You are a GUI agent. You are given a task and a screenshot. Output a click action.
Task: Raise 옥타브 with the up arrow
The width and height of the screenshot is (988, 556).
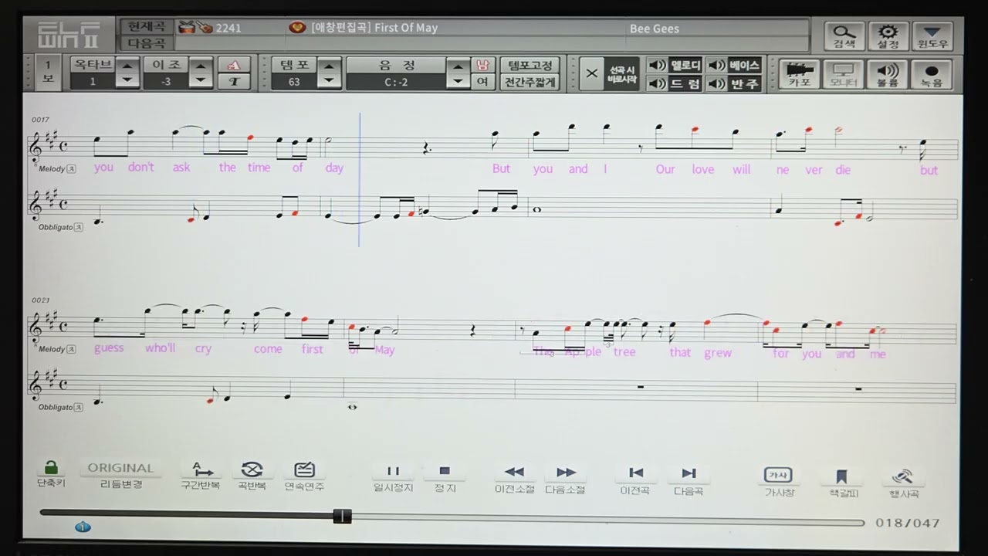128,66
